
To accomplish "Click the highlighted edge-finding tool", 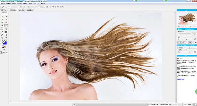I will click(6, 26).
